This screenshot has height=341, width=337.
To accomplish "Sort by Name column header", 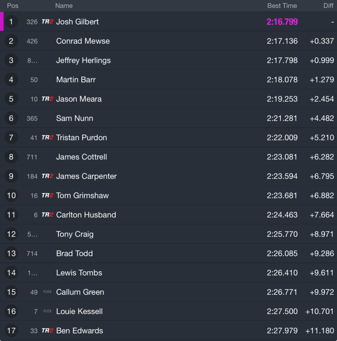I will click(64, 6).
